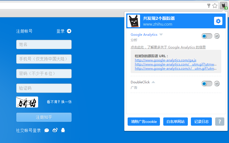The height and width of the screenshot is (143, 229).
Task: Toggle blocking for Google Analytics
Action: click(207, 36)
